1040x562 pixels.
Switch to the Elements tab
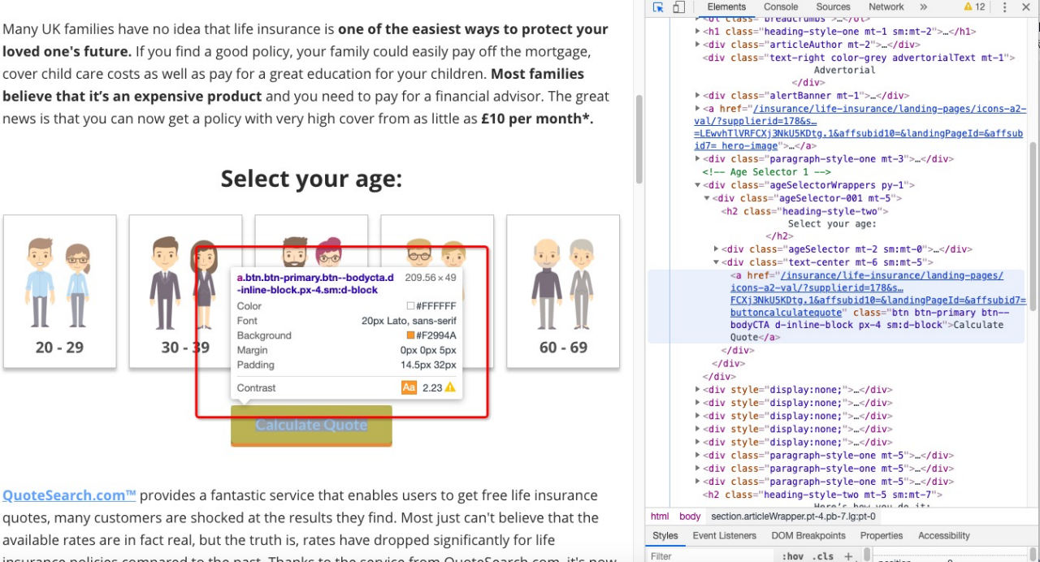coord(726,7)
